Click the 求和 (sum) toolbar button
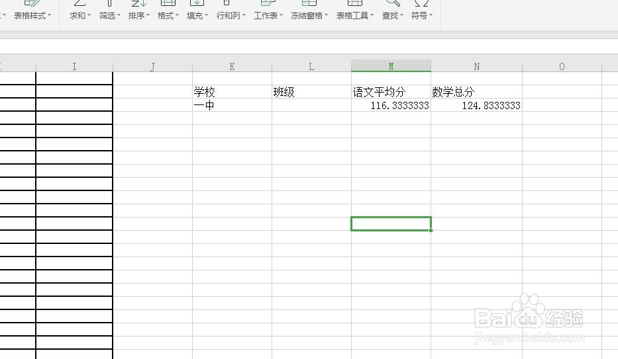The height and width of the screenshot is (359, 618). coord(80,11)
